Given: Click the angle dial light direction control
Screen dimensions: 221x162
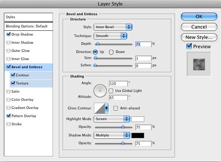Looking at the screenshot, I should [100, 91].
